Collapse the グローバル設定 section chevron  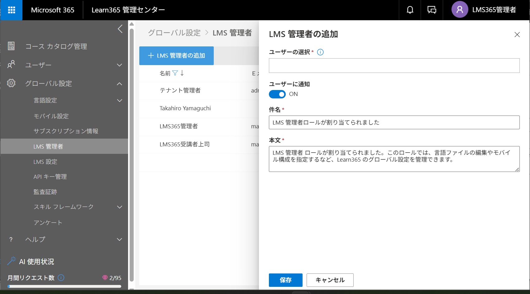119,83
